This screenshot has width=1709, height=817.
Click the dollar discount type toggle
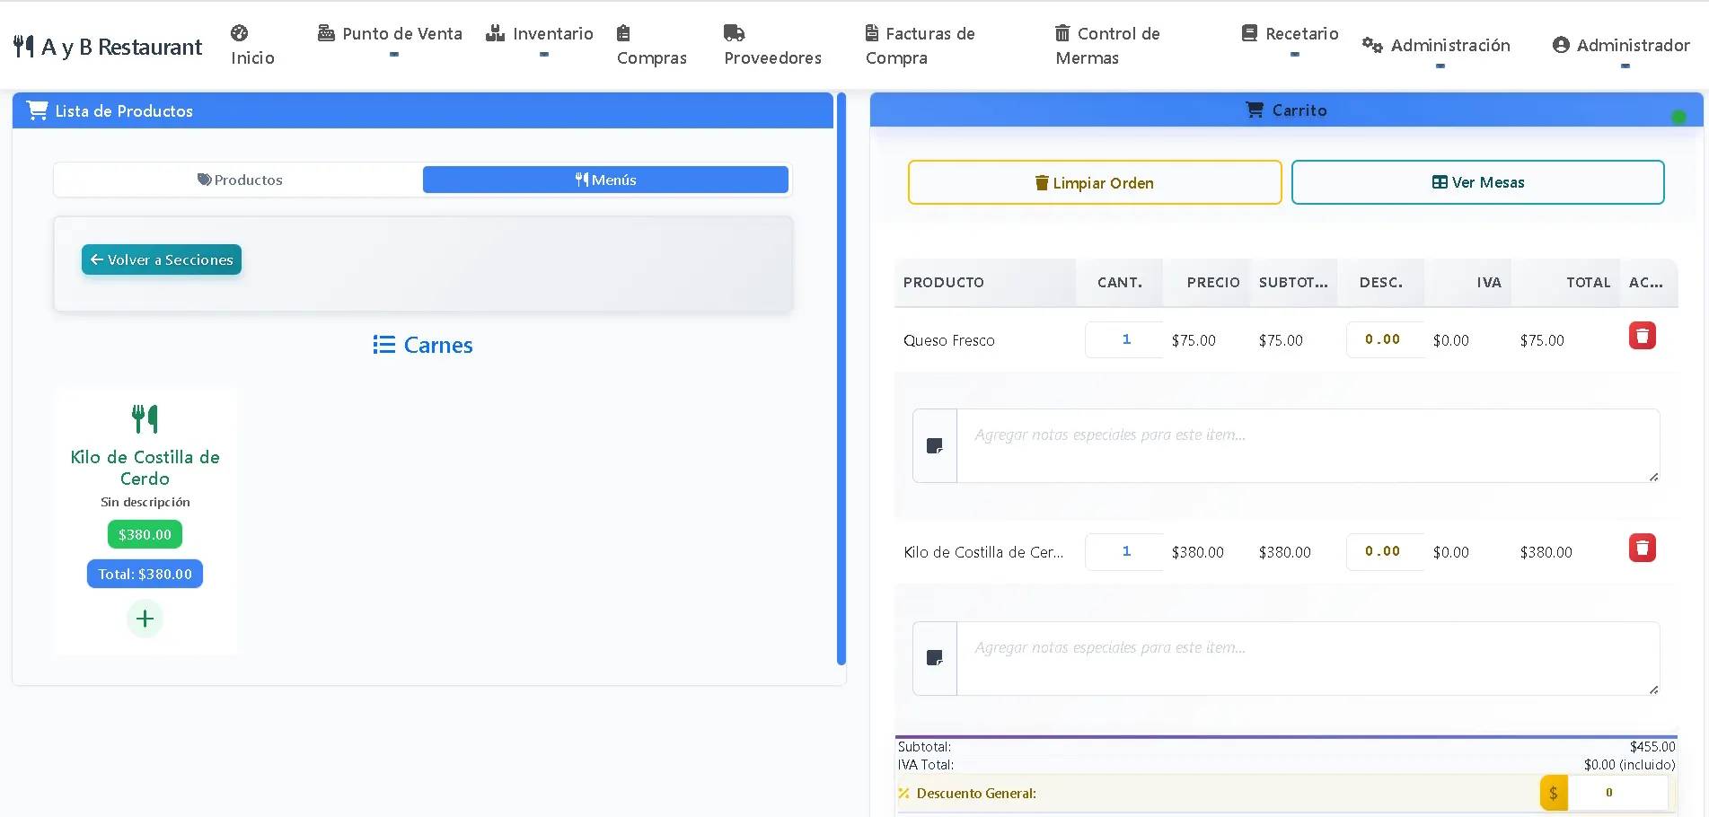pos(1554,793)
